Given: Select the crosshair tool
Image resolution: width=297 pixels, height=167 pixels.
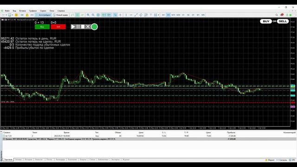Looking at the screenshot, I should (x=120, y=15).
